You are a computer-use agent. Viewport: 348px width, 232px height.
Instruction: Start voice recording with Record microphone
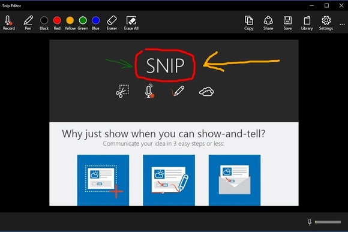[x=9, y=23]
